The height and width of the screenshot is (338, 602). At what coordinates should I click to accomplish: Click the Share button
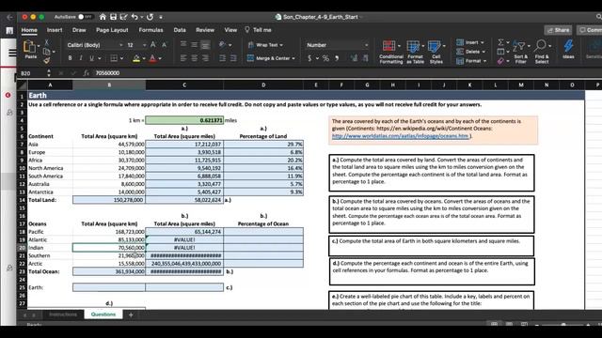click(558, 30)
